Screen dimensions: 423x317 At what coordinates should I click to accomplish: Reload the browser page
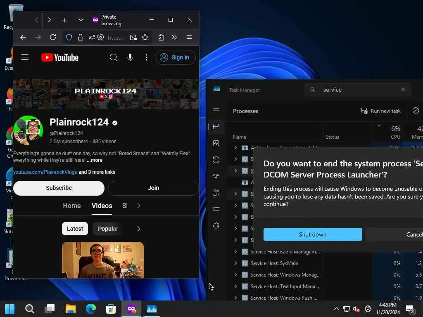pos(53,37)
